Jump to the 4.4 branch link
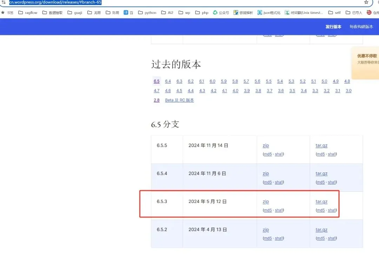This screenshot has width=379, height=258. pos(191,91)
